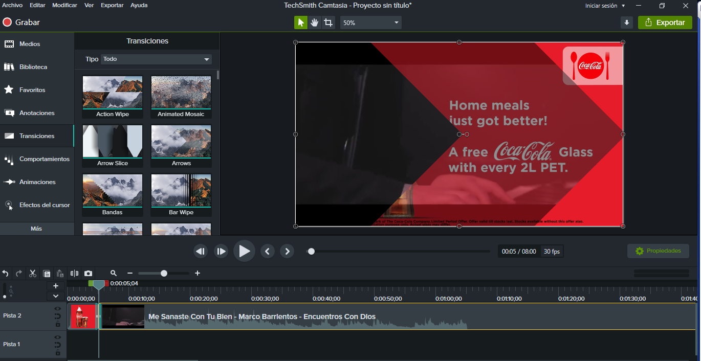Zoom out the timeline with minus
Image resolution: width=701 pixels, height=361 pixels.
[130, 274]
